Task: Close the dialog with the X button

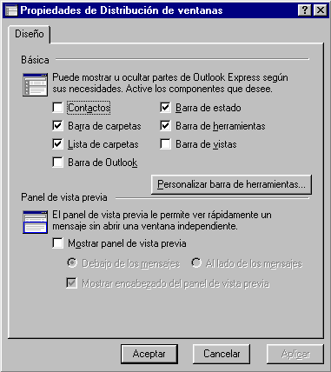Action: click(x=321, y=10)
